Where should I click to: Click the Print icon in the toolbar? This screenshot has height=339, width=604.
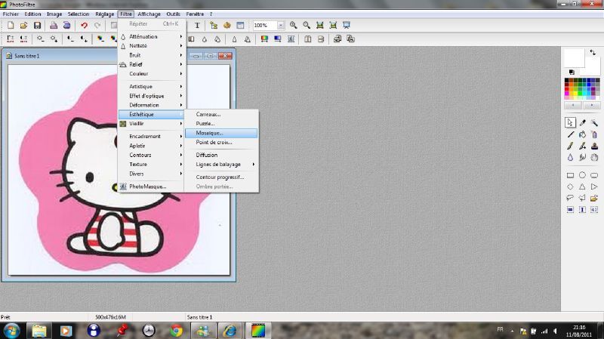pos(54,26)
